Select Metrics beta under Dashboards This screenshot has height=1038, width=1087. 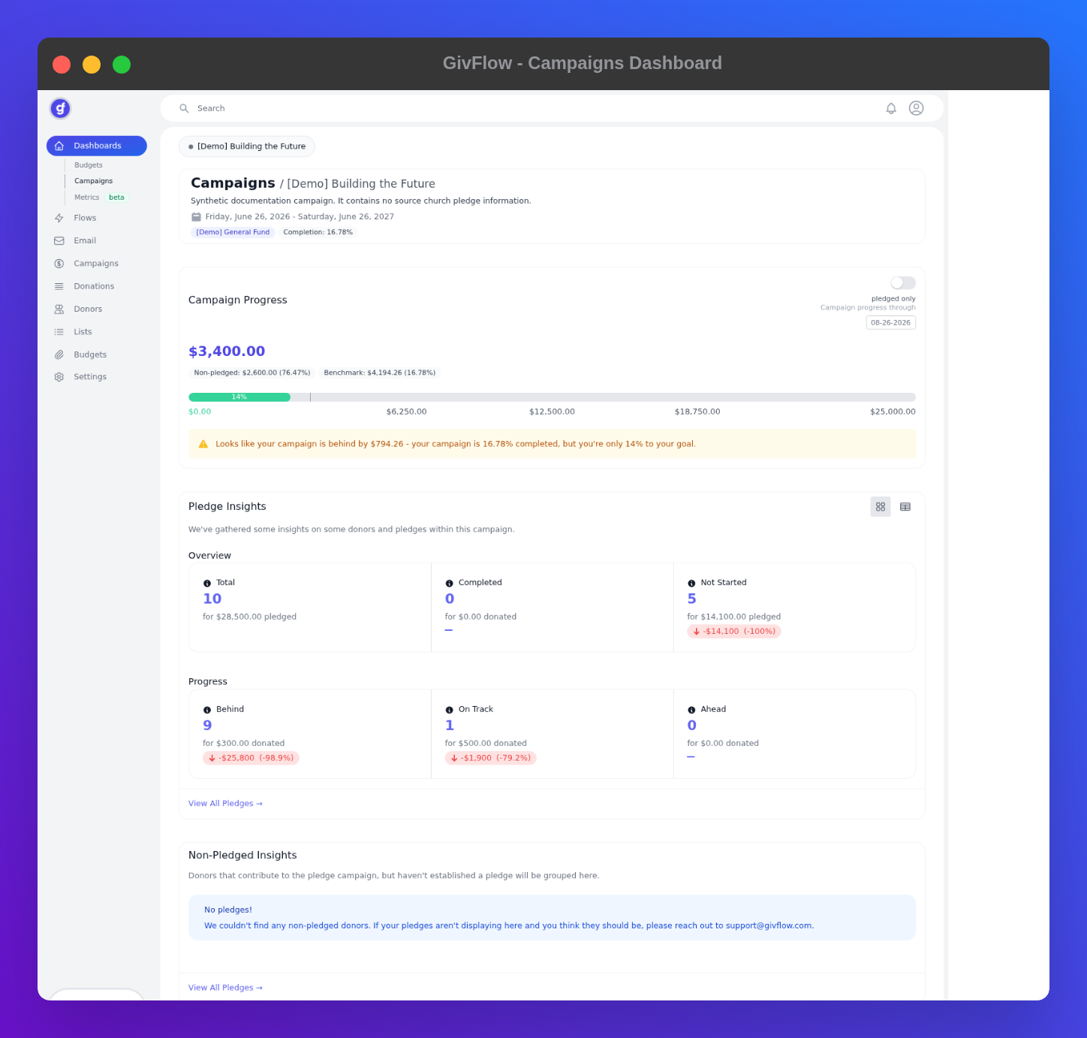point(101,198)
